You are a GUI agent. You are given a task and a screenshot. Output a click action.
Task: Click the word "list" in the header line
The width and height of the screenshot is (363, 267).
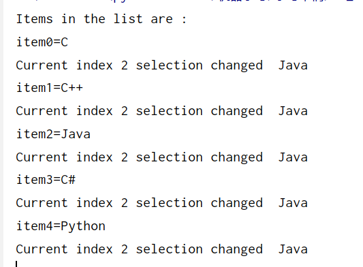pos(128,19)
